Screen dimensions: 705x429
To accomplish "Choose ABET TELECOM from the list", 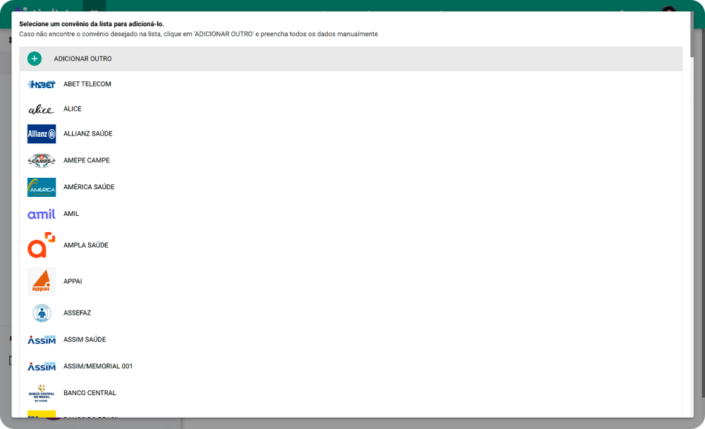I will point(87,84).
